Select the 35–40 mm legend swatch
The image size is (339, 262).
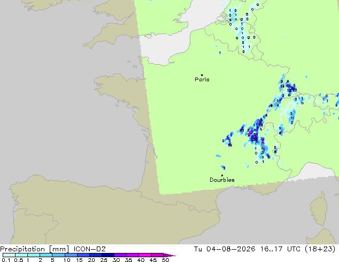click(132, 255)
